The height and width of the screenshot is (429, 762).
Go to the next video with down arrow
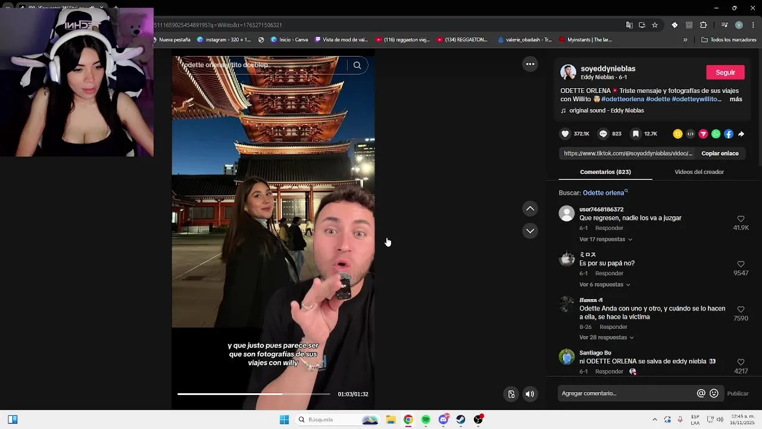530,231
